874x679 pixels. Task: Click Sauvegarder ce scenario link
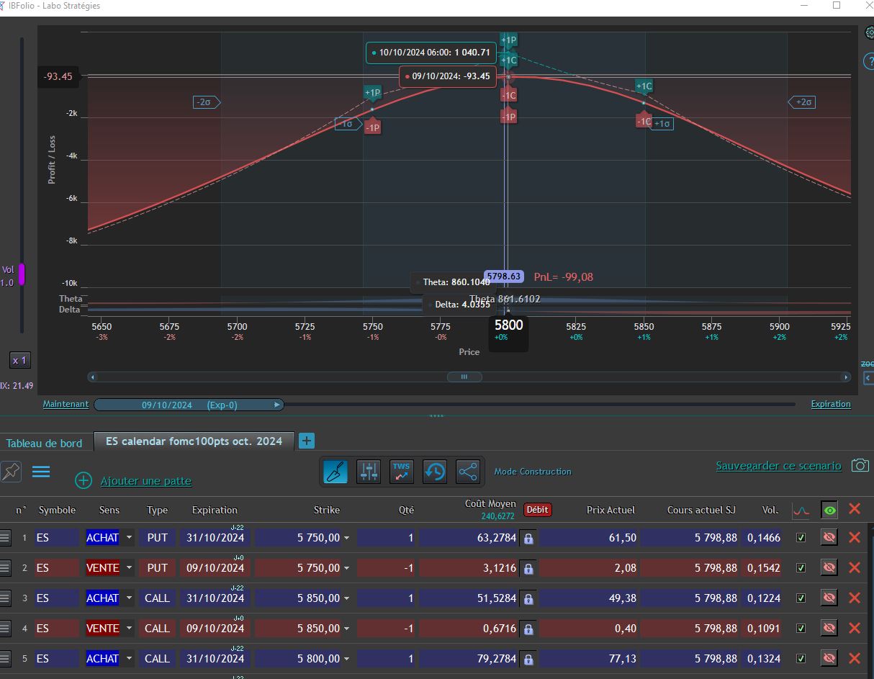[x=778, y=466]
